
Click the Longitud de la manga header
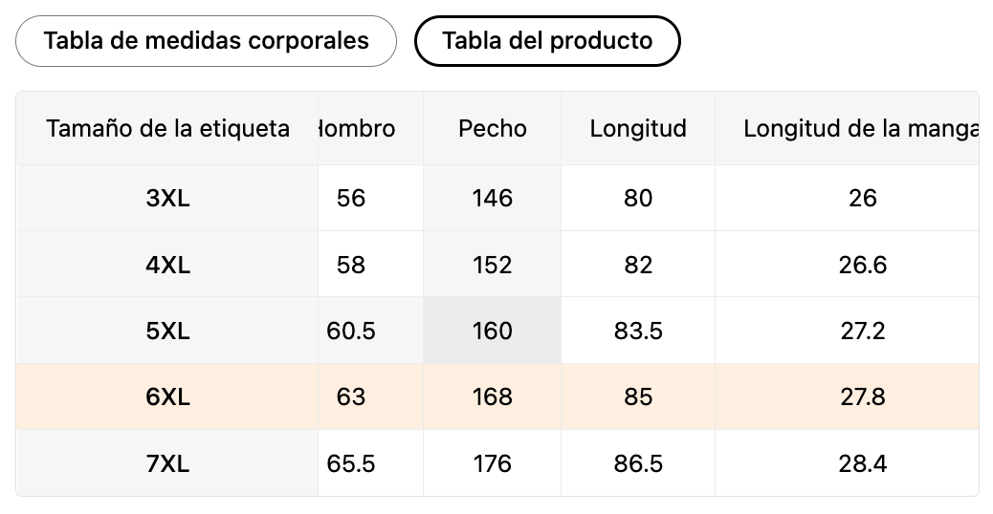pos(860,128)
